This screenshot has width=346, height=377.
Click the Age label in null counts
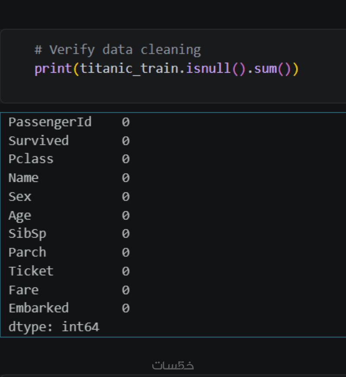[x=20, y=215]
